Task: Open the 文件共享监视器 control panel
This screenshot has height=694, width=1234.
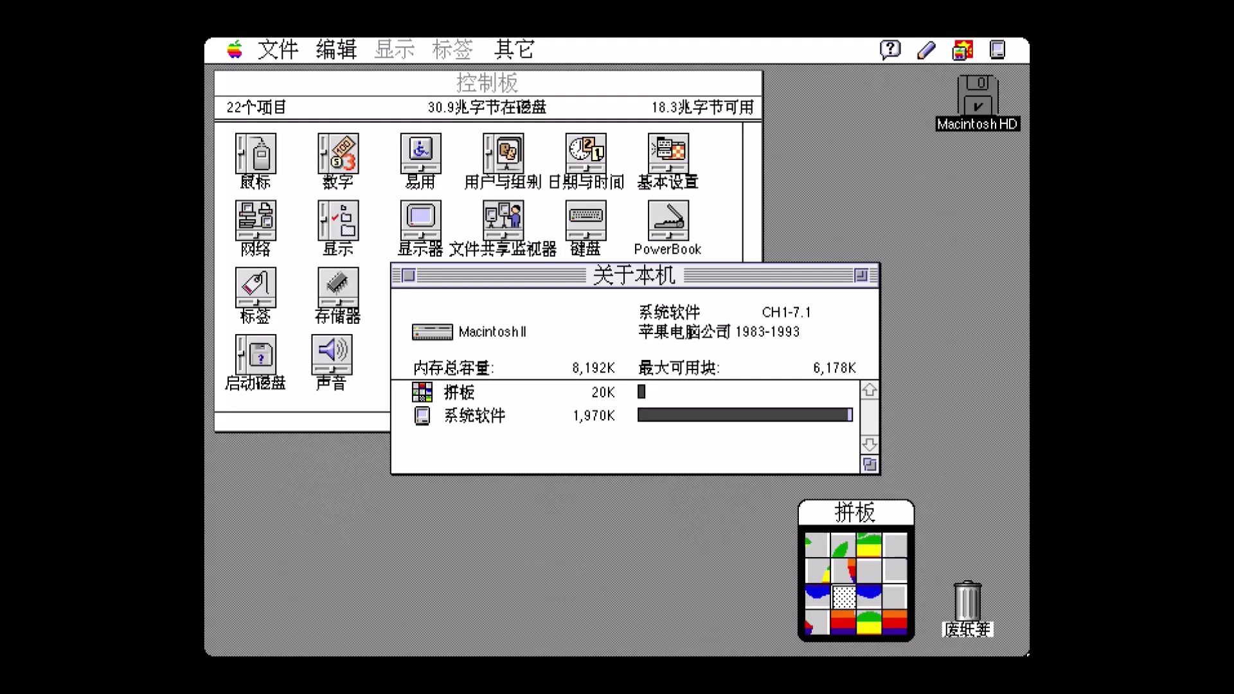Action: tap(504, 221)
